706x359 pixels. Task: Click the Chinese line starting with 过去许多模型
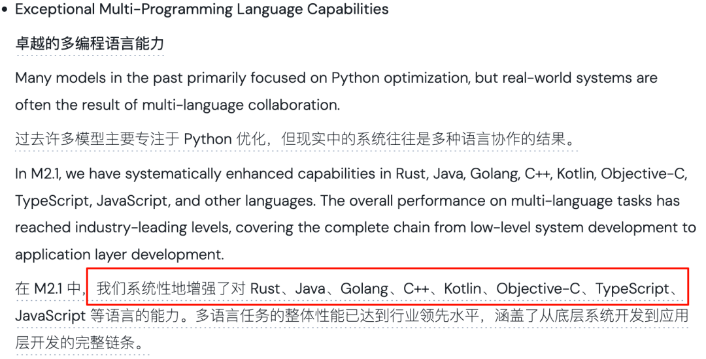click(295, 139)
